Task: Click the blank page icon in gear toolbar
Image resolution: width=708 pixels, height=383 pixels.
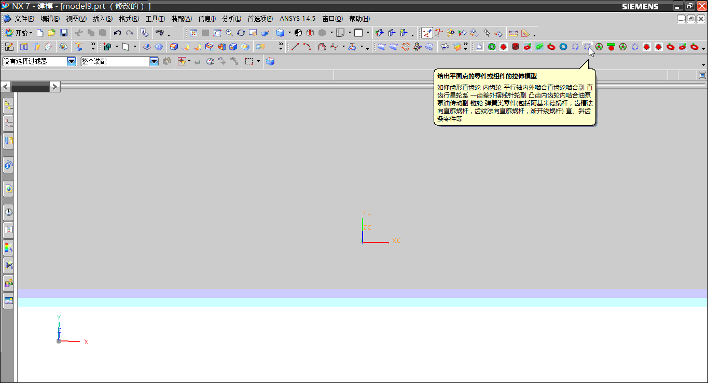Action: (x=479, y=47)
